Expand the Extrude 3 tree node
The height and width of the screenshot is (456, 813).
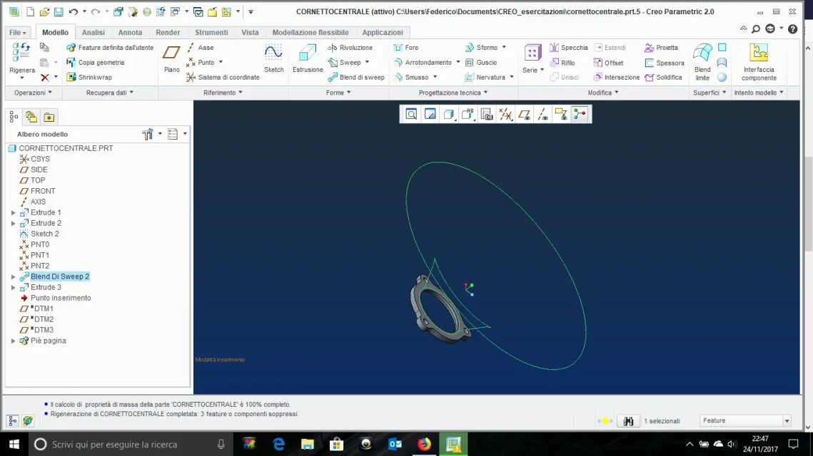coord(14,287)
